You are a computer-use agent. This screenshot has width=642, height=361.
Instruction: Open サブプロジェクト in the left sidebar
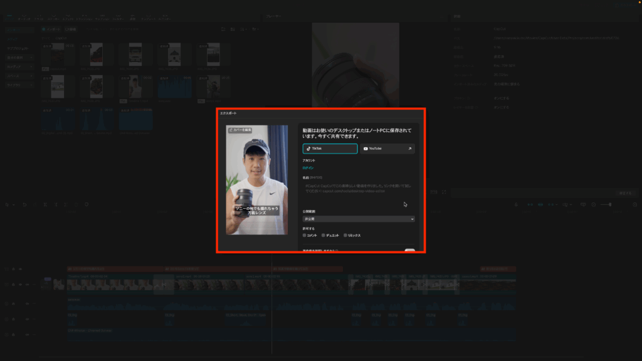click(x=18, y=48)
